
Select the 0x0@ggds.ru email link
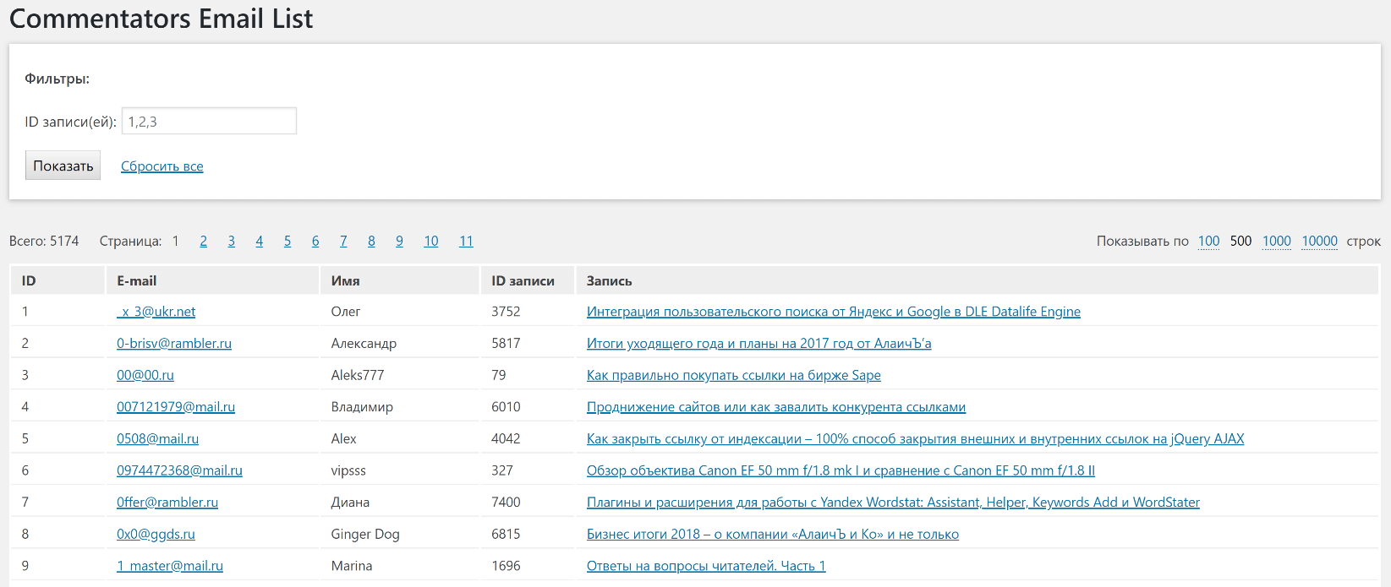(156, 535)
